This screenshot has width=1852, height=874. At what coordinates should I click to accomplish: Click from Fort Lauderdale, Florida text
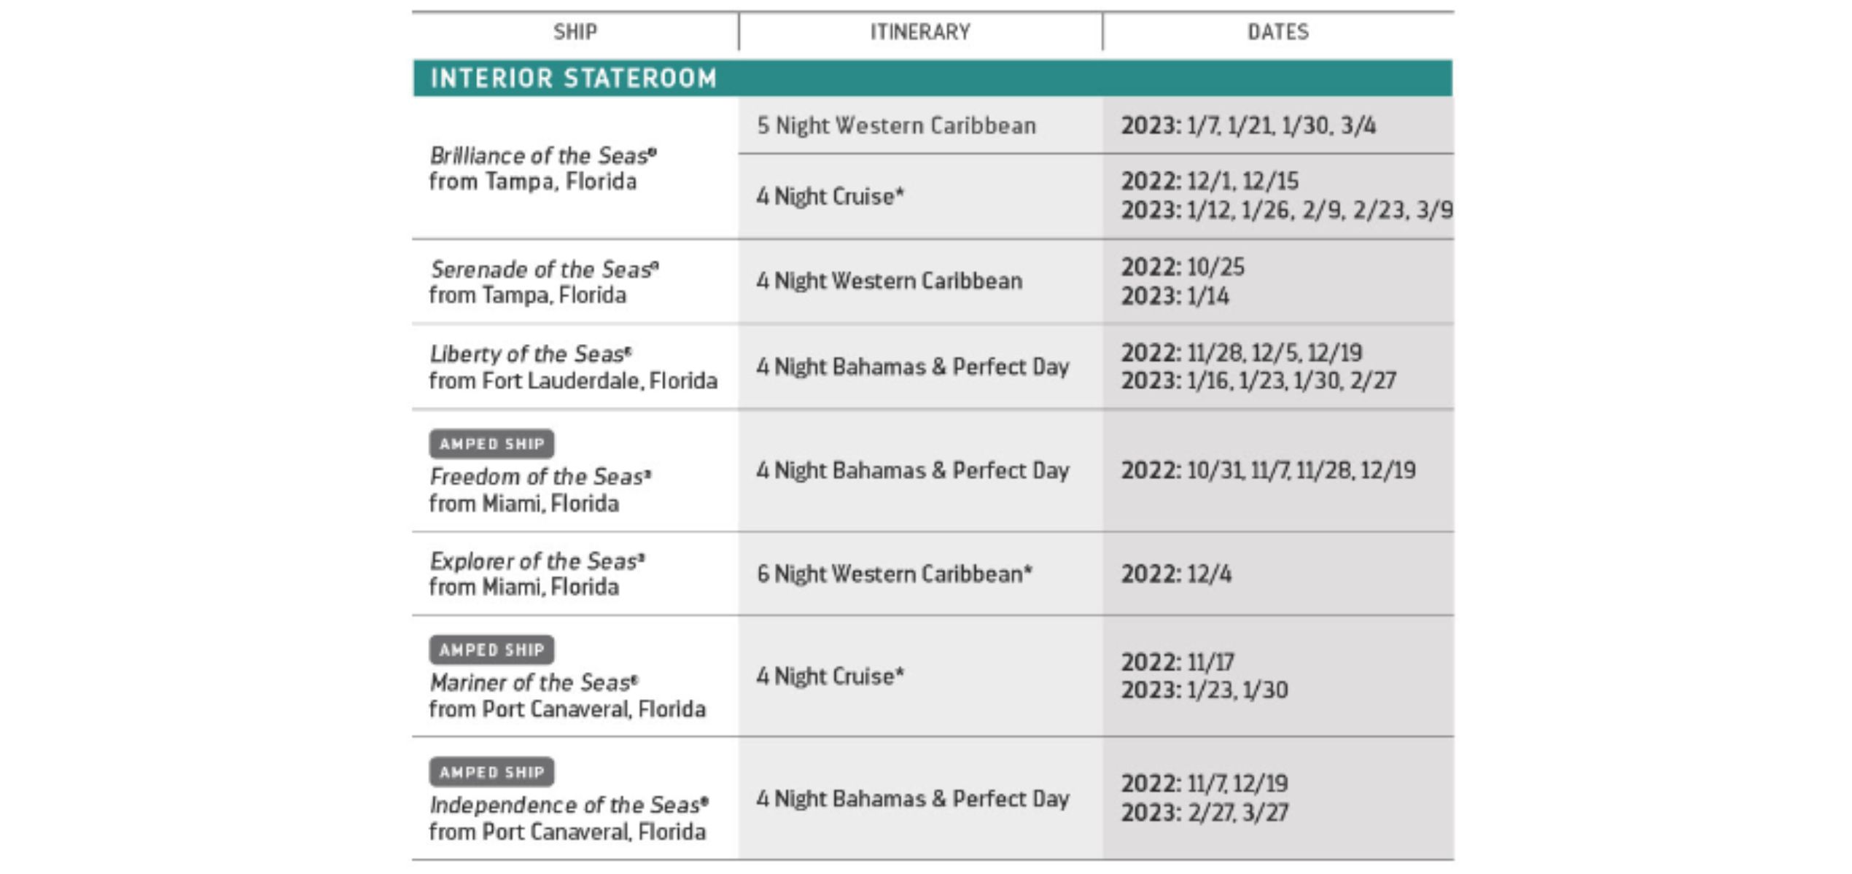pyautogui.click(x=573, y=381)
